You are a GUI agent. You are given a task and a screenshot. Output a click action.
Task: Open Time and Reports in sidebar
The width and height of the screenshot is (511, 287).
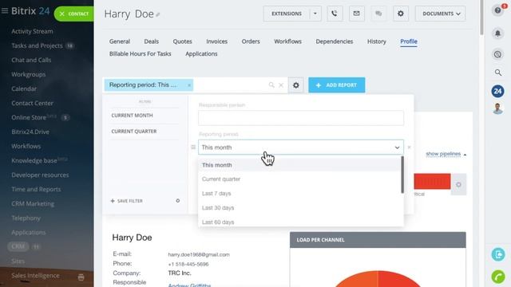pos(36,190)
